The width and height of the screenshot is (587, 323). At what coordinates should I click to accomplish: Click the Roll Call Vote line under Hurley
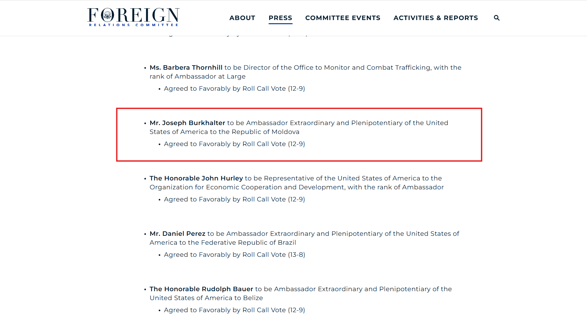pyautogui.click(x=235, y=199)
